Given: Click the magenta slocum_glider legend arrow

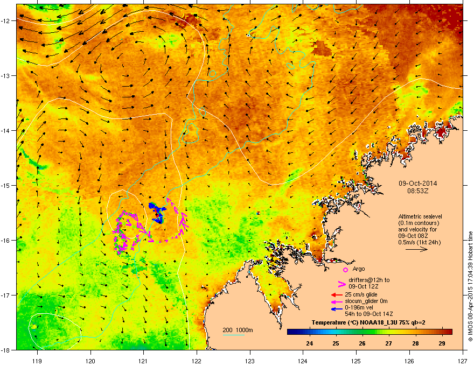Looking at the screenshot, I should 337,301.
